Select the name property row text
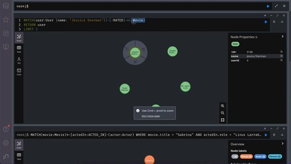Screen dimensions: 291x164 257,56
